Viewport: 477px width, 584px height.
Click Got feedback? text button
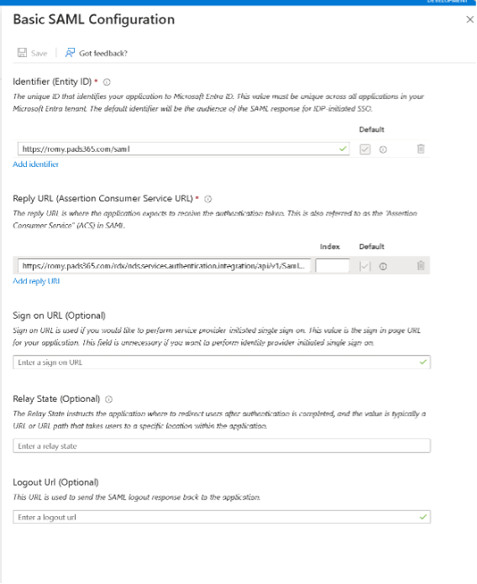point(103,53)
